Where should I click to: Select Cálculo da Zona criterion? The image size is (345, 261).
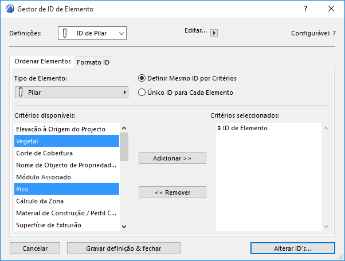tap(67, 200)
